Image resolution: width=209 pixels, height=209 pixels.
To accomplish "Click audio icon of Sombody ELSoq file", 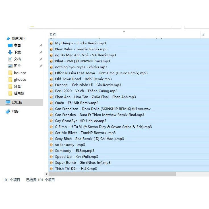I will tap(51, 151).
